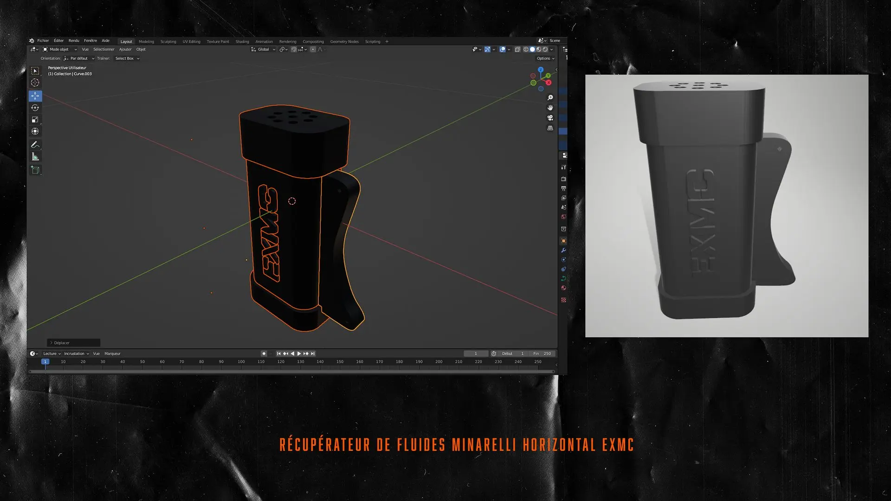891x501 pixels.
Task: Open the Fichier menu
Action: pyautogui.click(x=43, y=41)
